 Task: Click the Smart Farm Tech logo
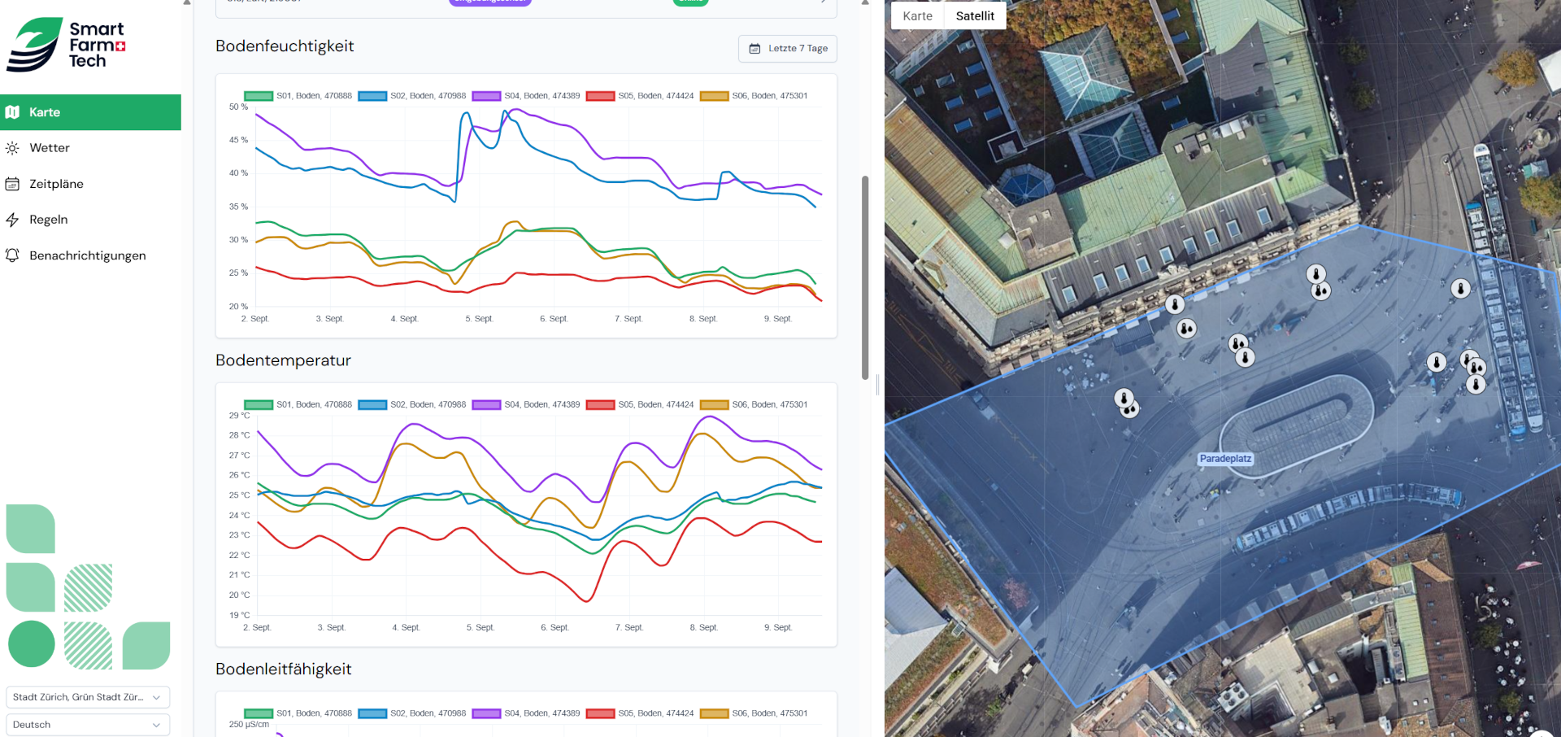click(67, 45)
